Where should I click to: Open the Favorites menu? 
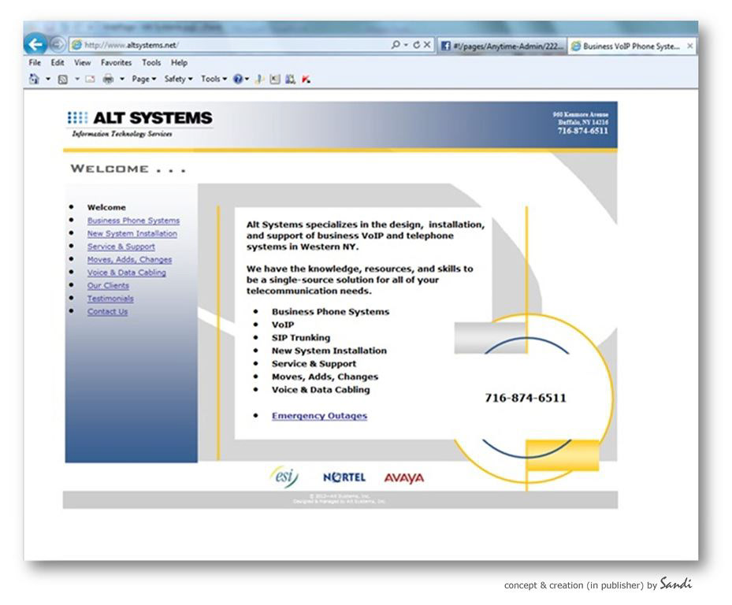pyautogui.click(x=117, y=62)
